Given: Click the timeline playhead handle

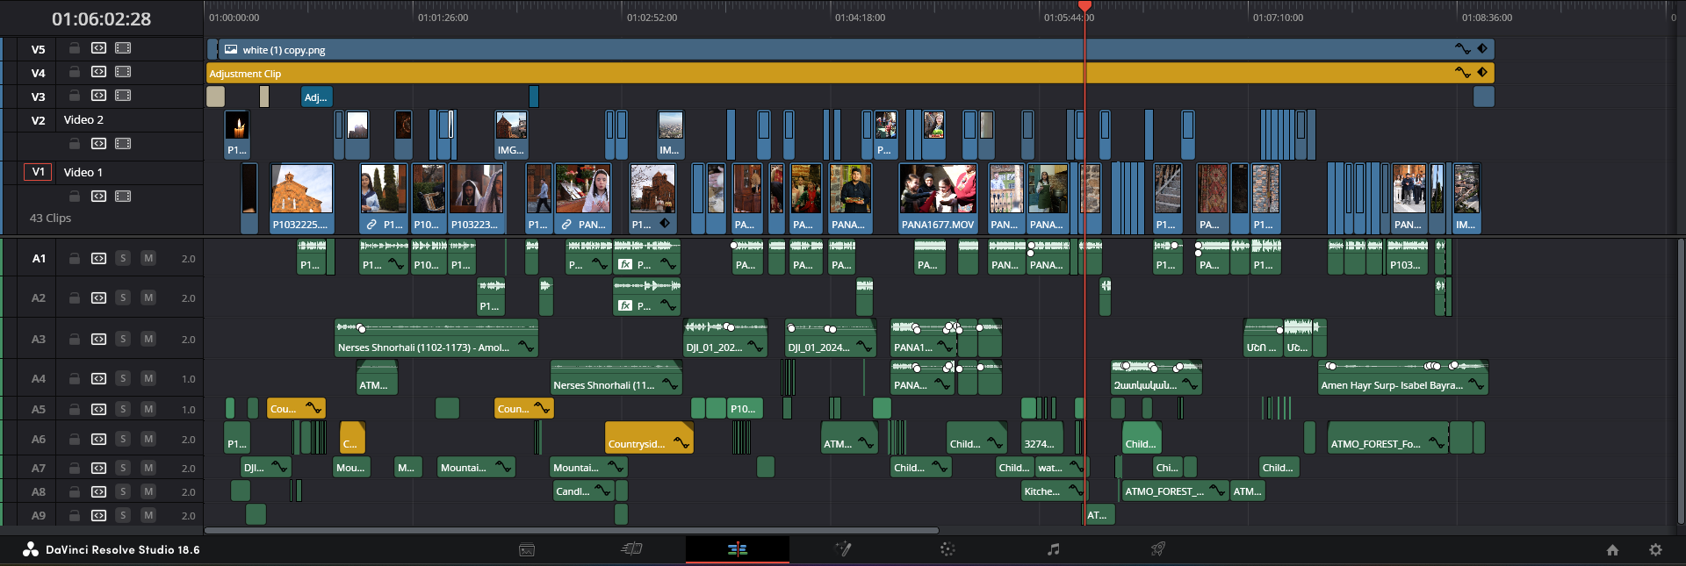Looking at the screenshot, I should [x=1084, y=6].
